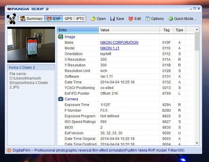Viewport: 209px width, 162px height.
Task: Click the scrollbar down arrow
Action: tap(197, 143)
